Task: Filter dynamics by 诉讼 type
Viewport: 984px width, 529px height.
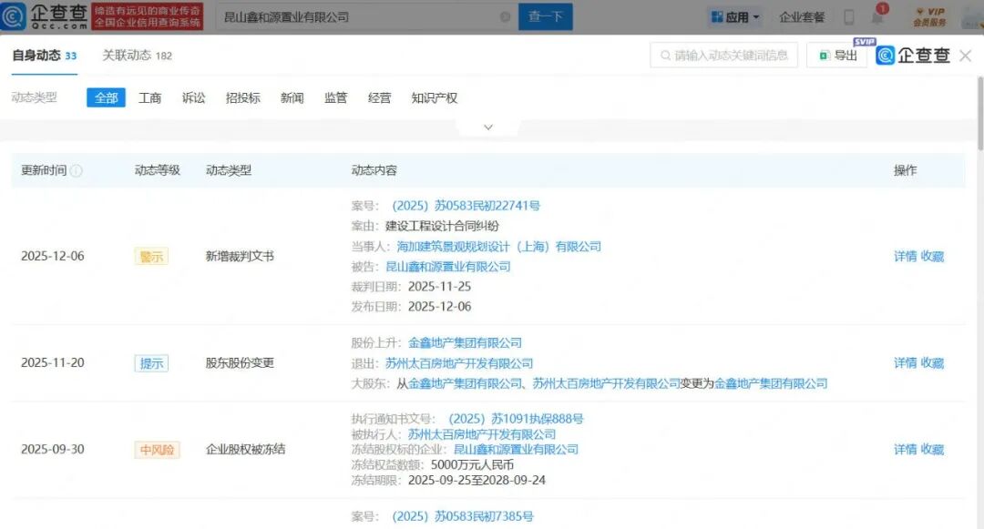Action: (193, 97)
